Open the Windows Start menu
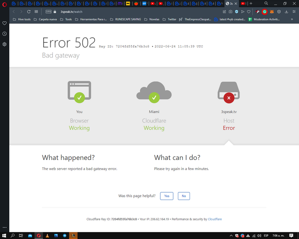This screenshot has width=299, height=239. click(x=4, y=235)
